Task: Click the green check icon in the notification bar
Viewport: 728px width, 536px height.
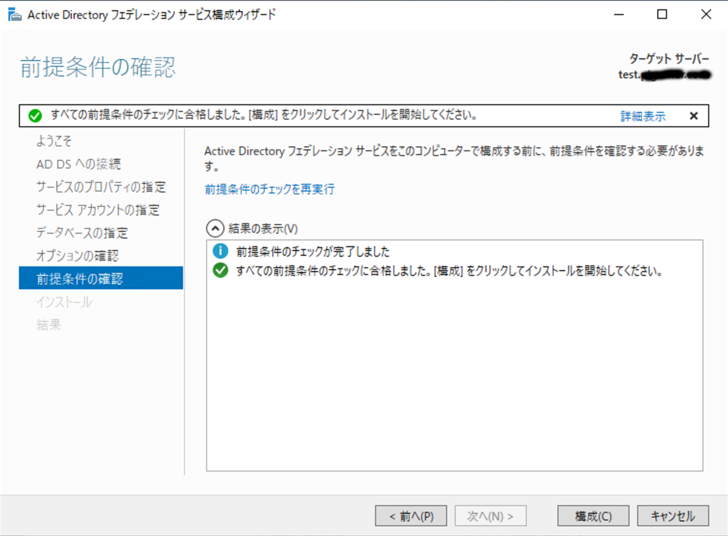Action: pyautogui.click(x=34, y=115)
